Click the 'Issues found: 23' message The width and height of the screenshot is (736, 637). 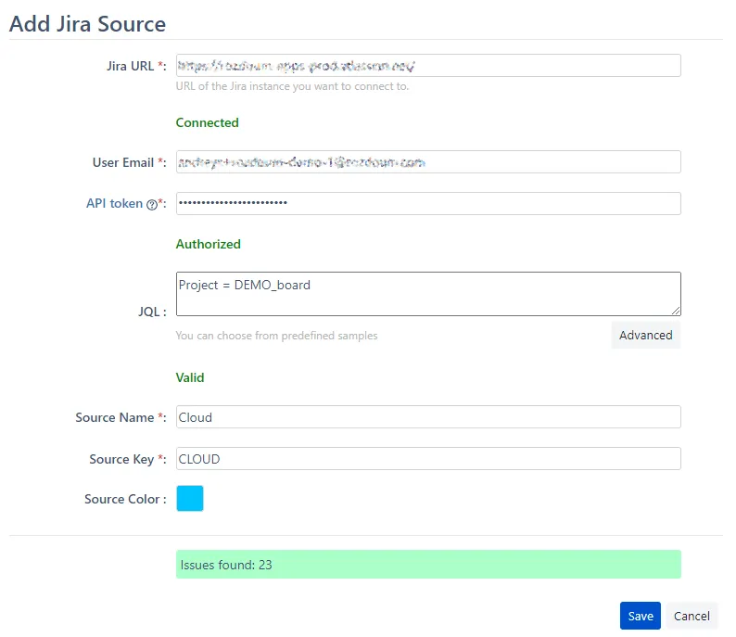click(428, 565)
